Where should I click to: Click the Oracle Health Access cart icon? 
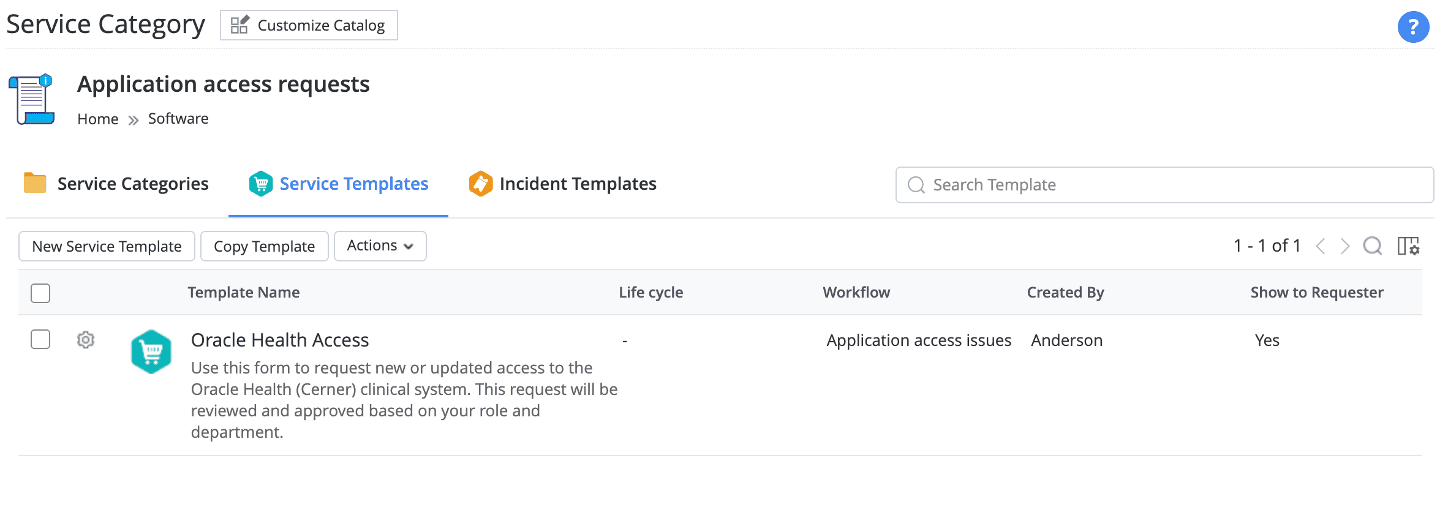click(151, 351)
